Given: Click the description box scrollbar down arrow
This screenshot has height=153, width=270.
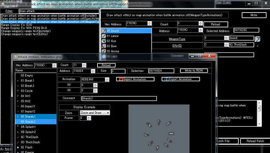Looking at the screenshot, I should (259, 124).
